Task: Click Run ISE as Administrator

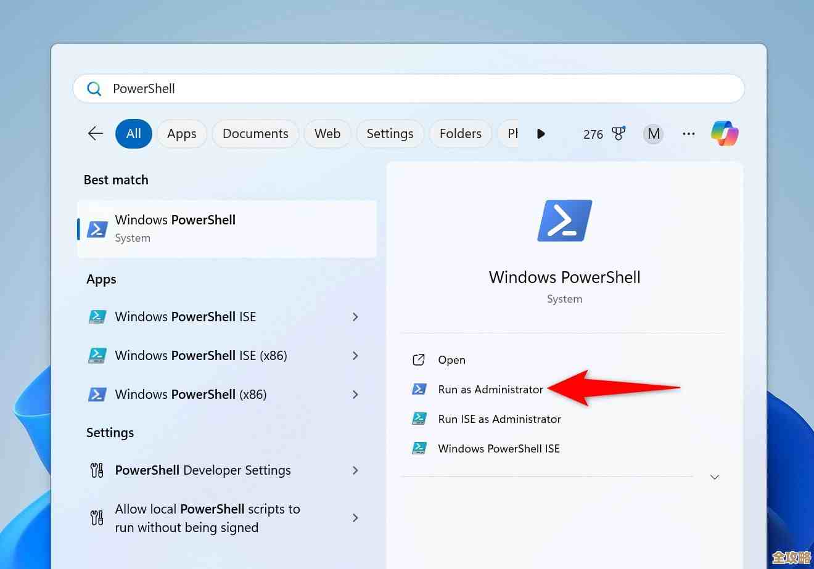Action: click(x=499, y=419)
